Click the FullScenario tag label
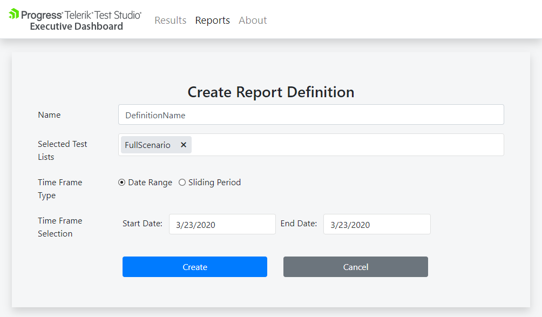Viewport: 542px width, 317px height. (147, 145)
